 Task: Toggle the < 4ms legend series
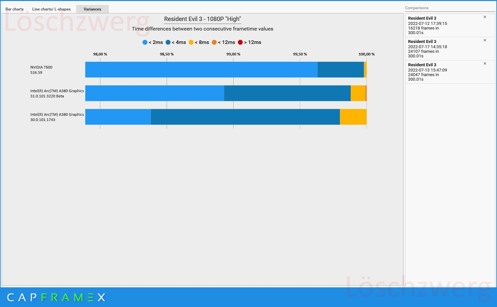pos(176,42)
